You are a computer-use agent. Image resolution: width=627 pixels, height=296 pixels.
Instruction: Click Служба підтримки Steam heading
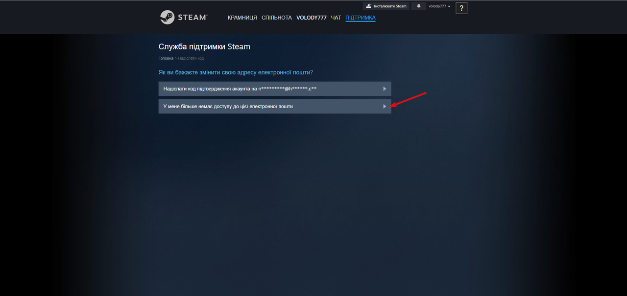pos(204,47)
